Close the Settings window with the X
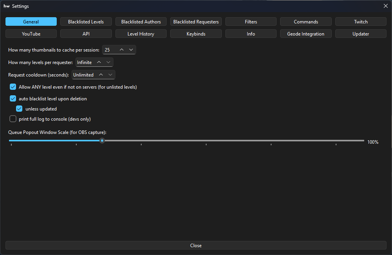The height and width of the screenshot is (255, 392). pyautogui.click(x=386, y=6)
